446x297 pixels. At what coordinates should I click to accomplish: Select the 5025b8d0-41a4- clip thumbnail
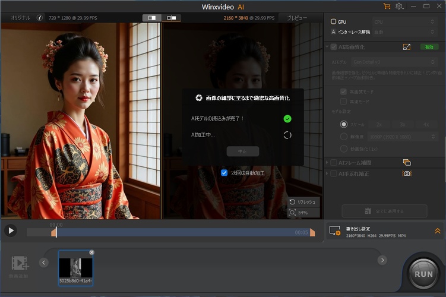(x=75, y=268)
